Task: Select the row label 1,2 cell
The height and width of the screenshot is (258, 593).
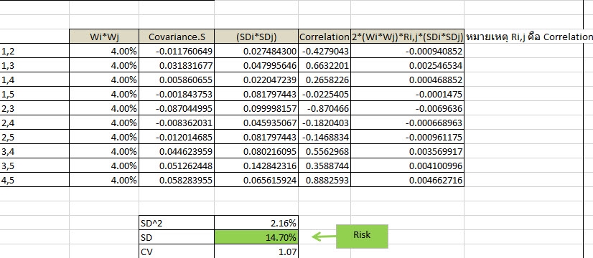Action: [34, 51]
